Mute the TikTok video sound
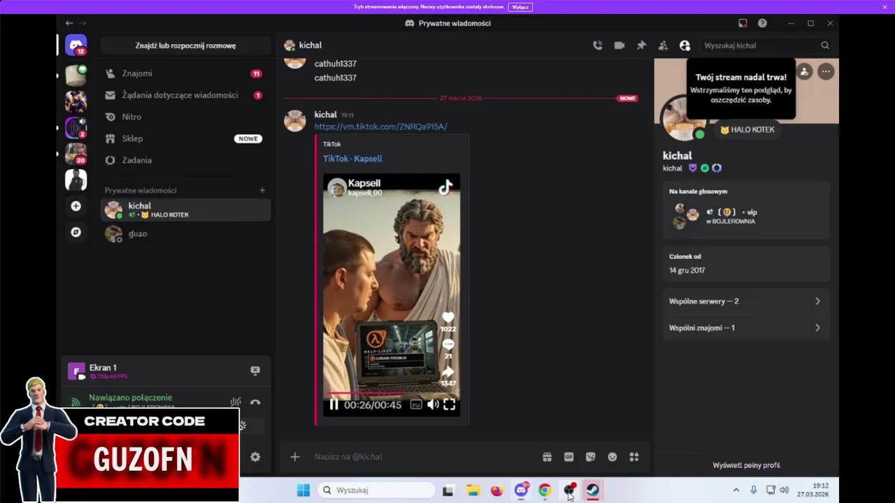Viewport: 895px width, 503px height. [x=433, y=404]
